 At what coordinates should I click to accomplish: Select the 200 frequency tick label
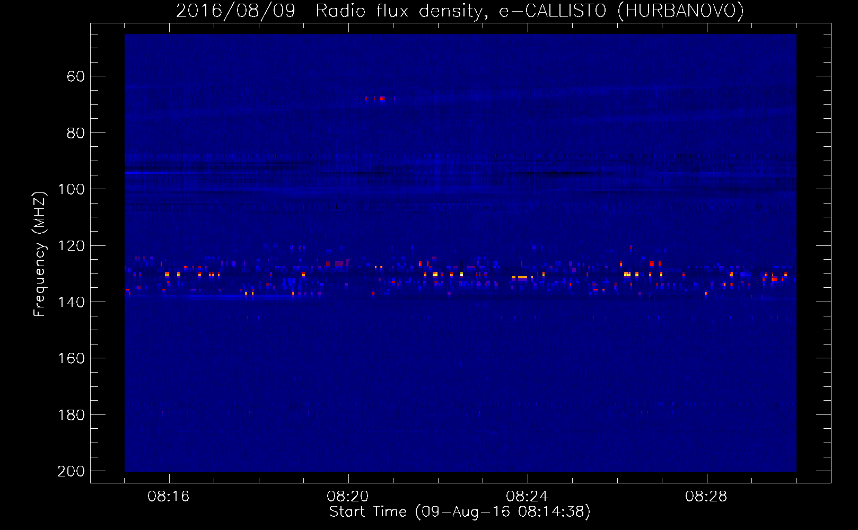71,471
